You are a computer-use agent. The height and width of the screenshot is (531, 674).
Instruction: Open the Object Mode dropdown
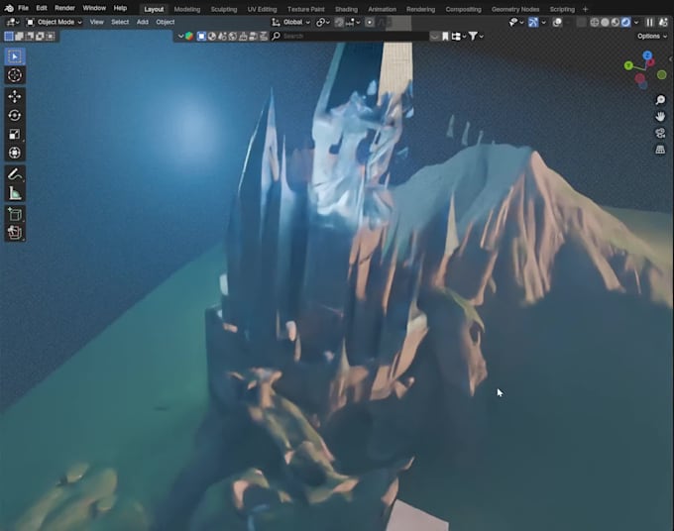pyautogui.click(x=55, y=22)
